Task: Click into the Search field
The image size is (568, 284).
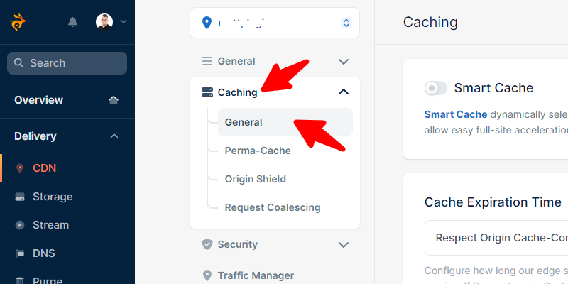Action: coord(67,63)
